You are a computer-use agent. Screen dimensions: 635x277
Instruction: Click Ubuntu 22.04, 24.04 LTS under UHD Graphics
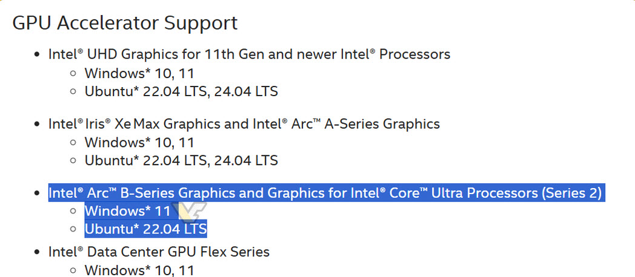(181, 92)
